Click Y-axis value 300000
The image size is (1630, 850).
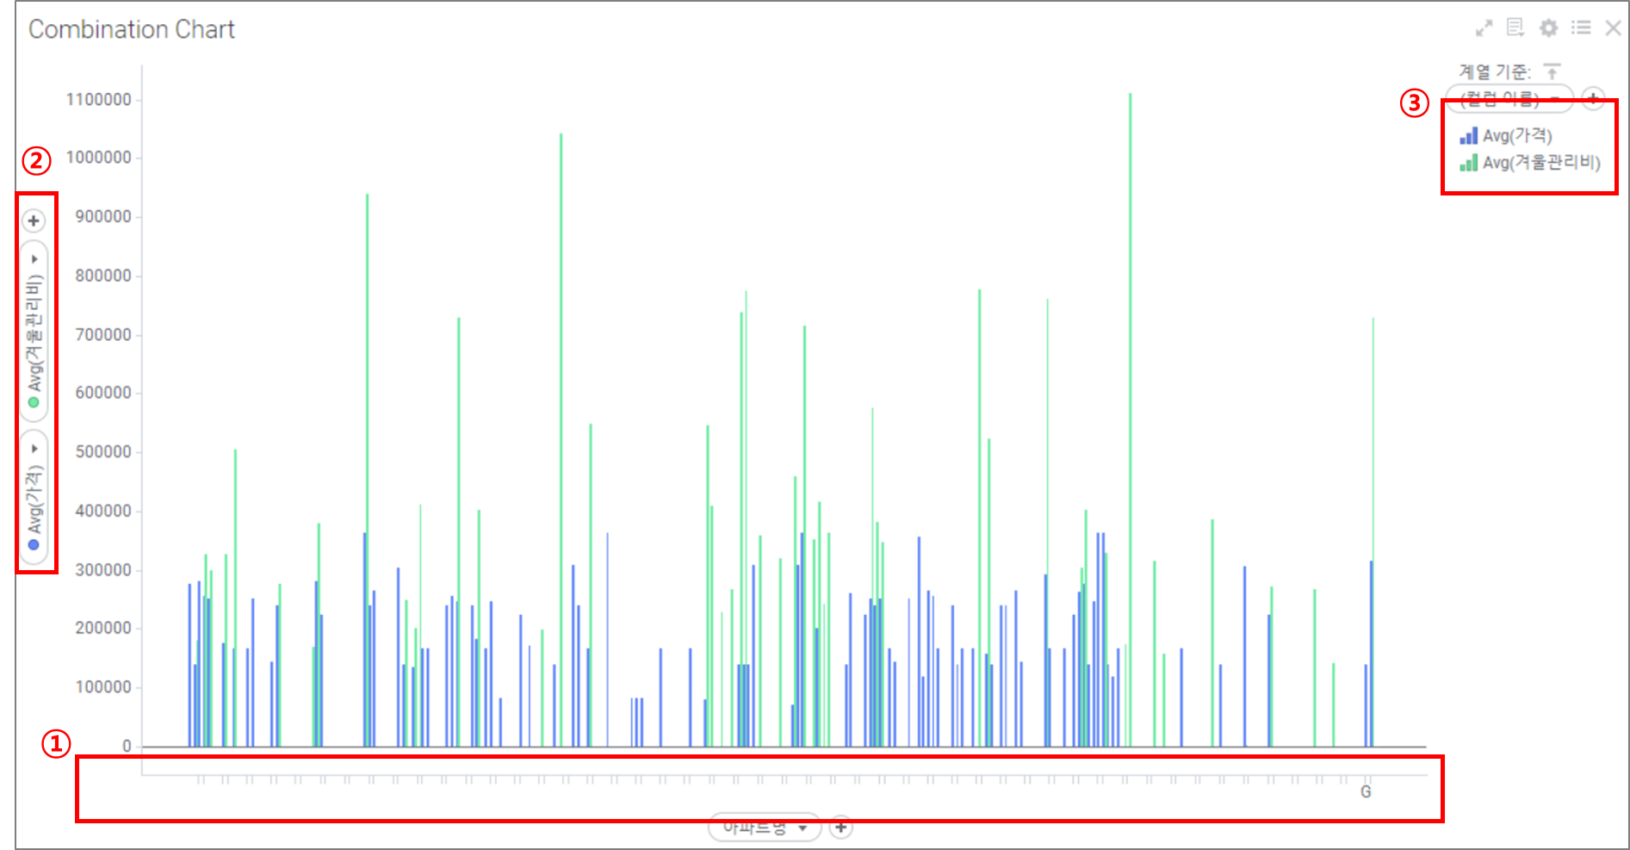103,570
